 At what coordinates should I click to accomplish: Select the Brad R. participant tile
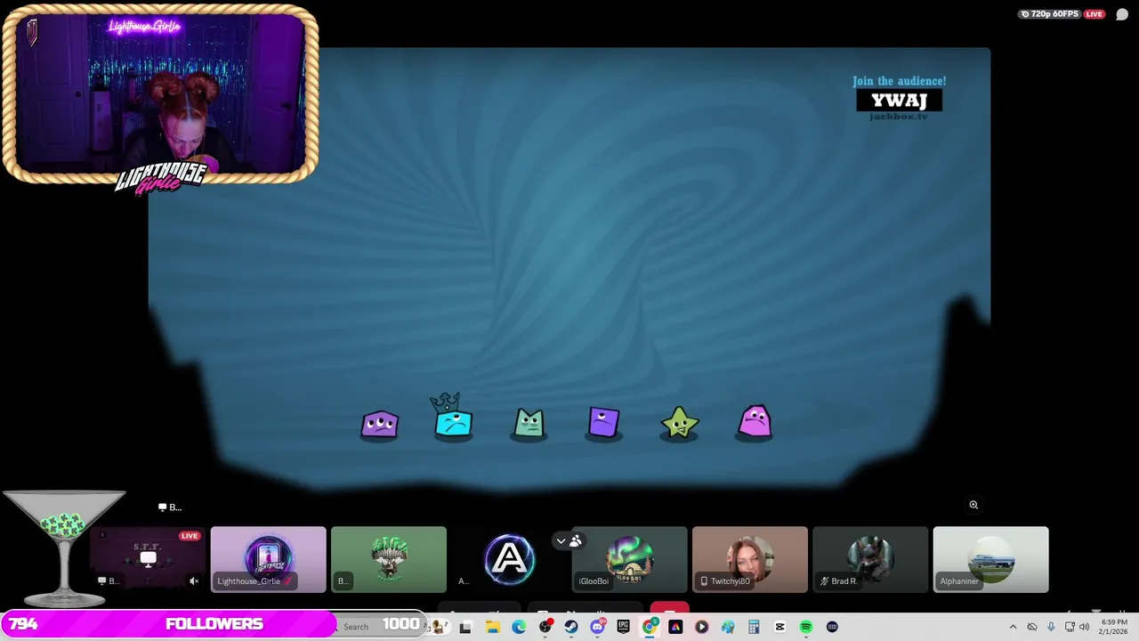pyautogui.click(x=870, y=559)
